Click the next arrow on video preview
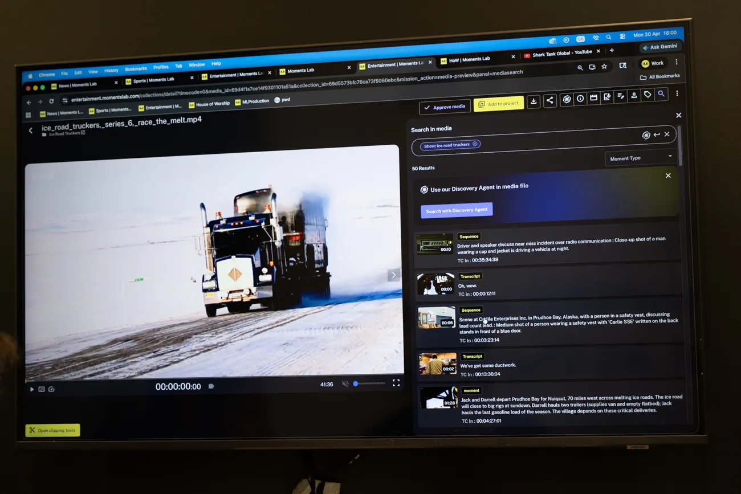The image size is (741, 494). (x=393, y=275)
